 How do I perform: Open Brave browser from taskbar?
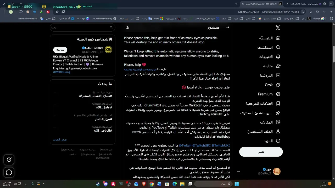144,184
